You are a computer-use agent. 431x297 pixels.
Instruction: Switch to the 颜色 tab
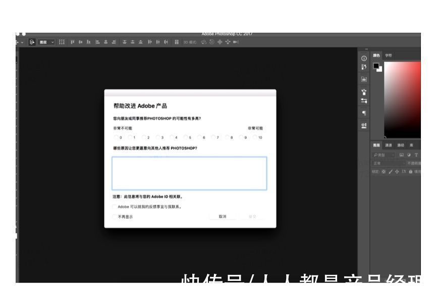(x=376, y=55)
